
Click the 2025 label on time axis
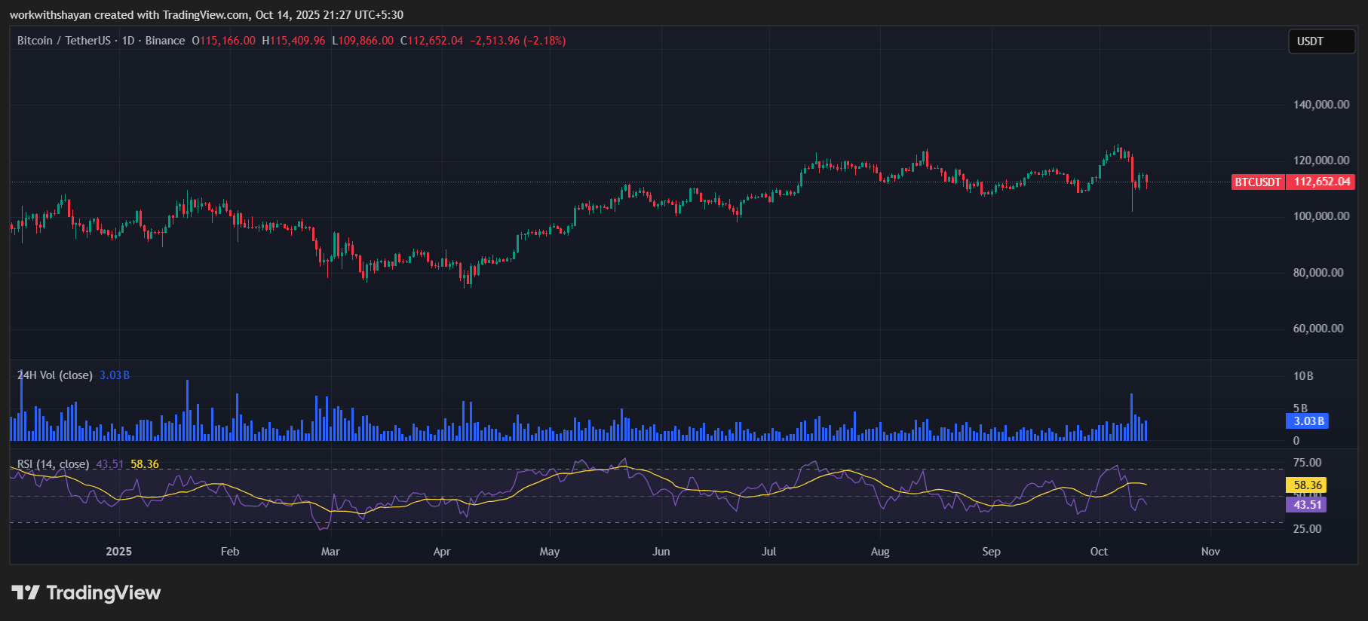pyautogui.click(x=118, y=552)
